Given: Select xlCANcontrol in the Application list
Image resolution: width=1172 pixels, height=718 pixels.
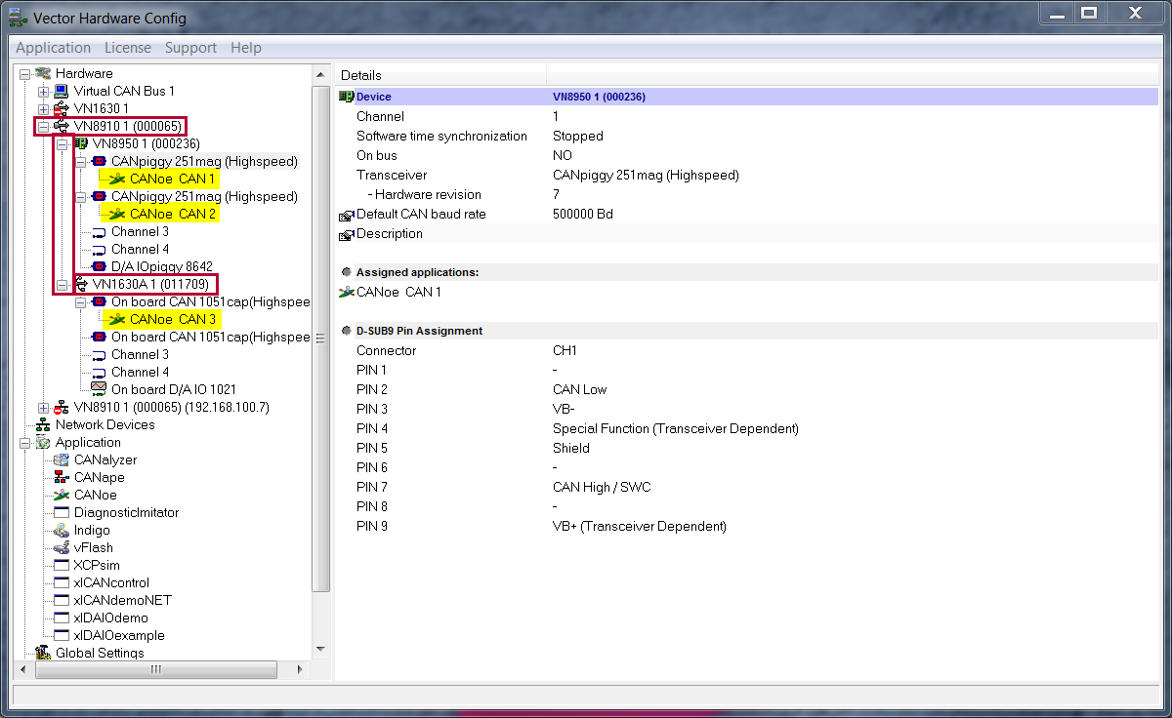Looking at the screenshot, I should (111, 583).
